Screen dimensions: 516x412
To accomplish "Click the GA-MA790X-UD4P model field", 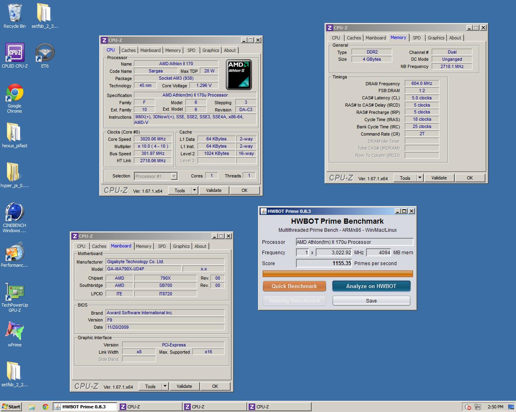I will 143,269.
